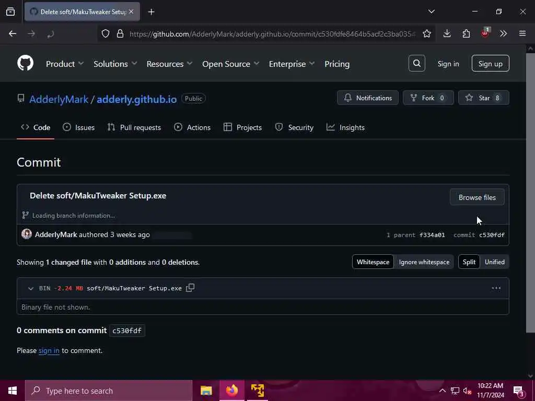The image size is (535, 401).
Task: Click the network tray icon
Action: coord(455,391)
